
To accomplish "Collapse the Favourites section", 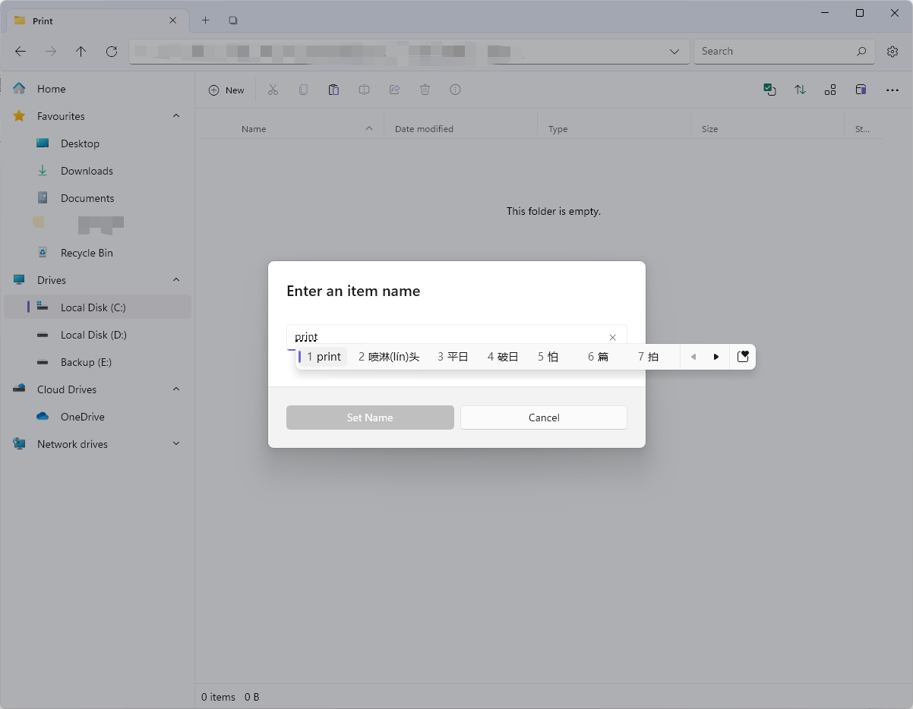I will [x=176, y=115].
